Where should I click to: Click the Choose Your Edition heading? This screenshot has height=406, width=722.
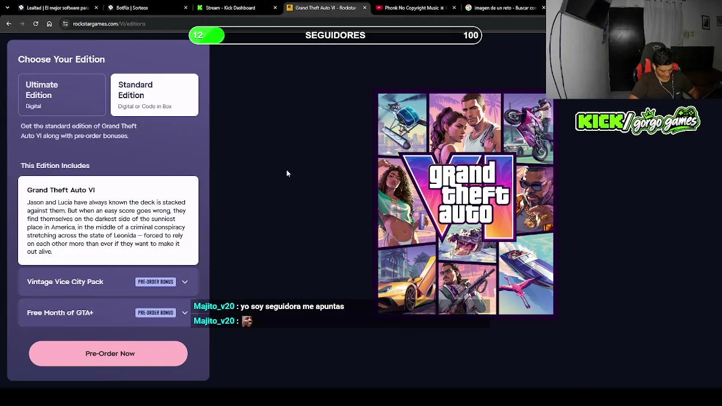point(61,59)
